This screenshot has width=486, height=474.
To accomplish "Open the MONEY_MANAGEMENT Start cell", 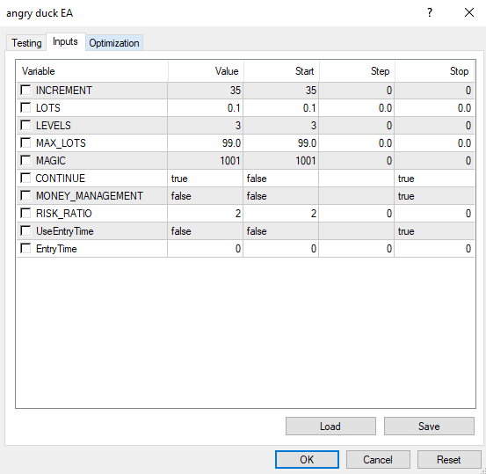I will tap(281, 196).
